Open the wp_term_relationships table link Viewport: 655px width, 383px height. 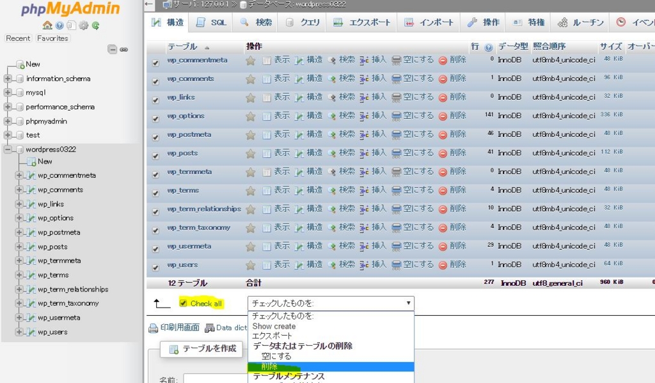click(x=204, y=209)
